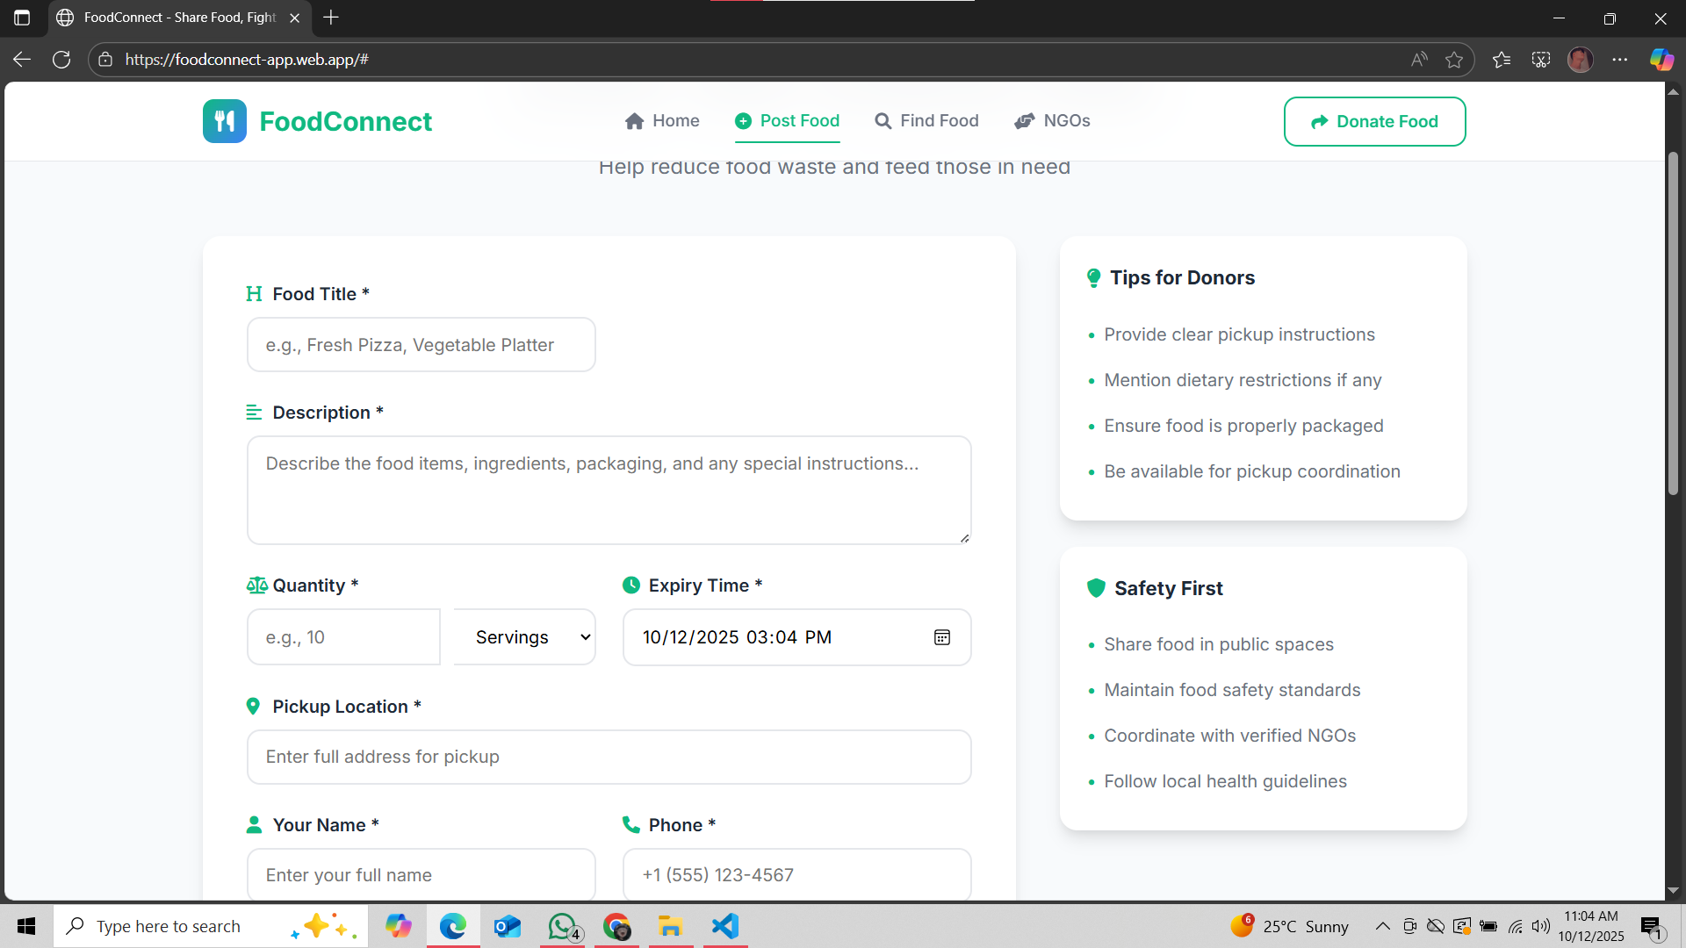Focus the Pickup Location address field
This screenshot has width=1686, height=948.
coord(609,757)
